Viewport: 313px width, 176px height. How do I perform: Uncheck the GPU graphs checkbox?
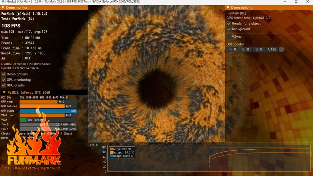(x=4, y=85)
